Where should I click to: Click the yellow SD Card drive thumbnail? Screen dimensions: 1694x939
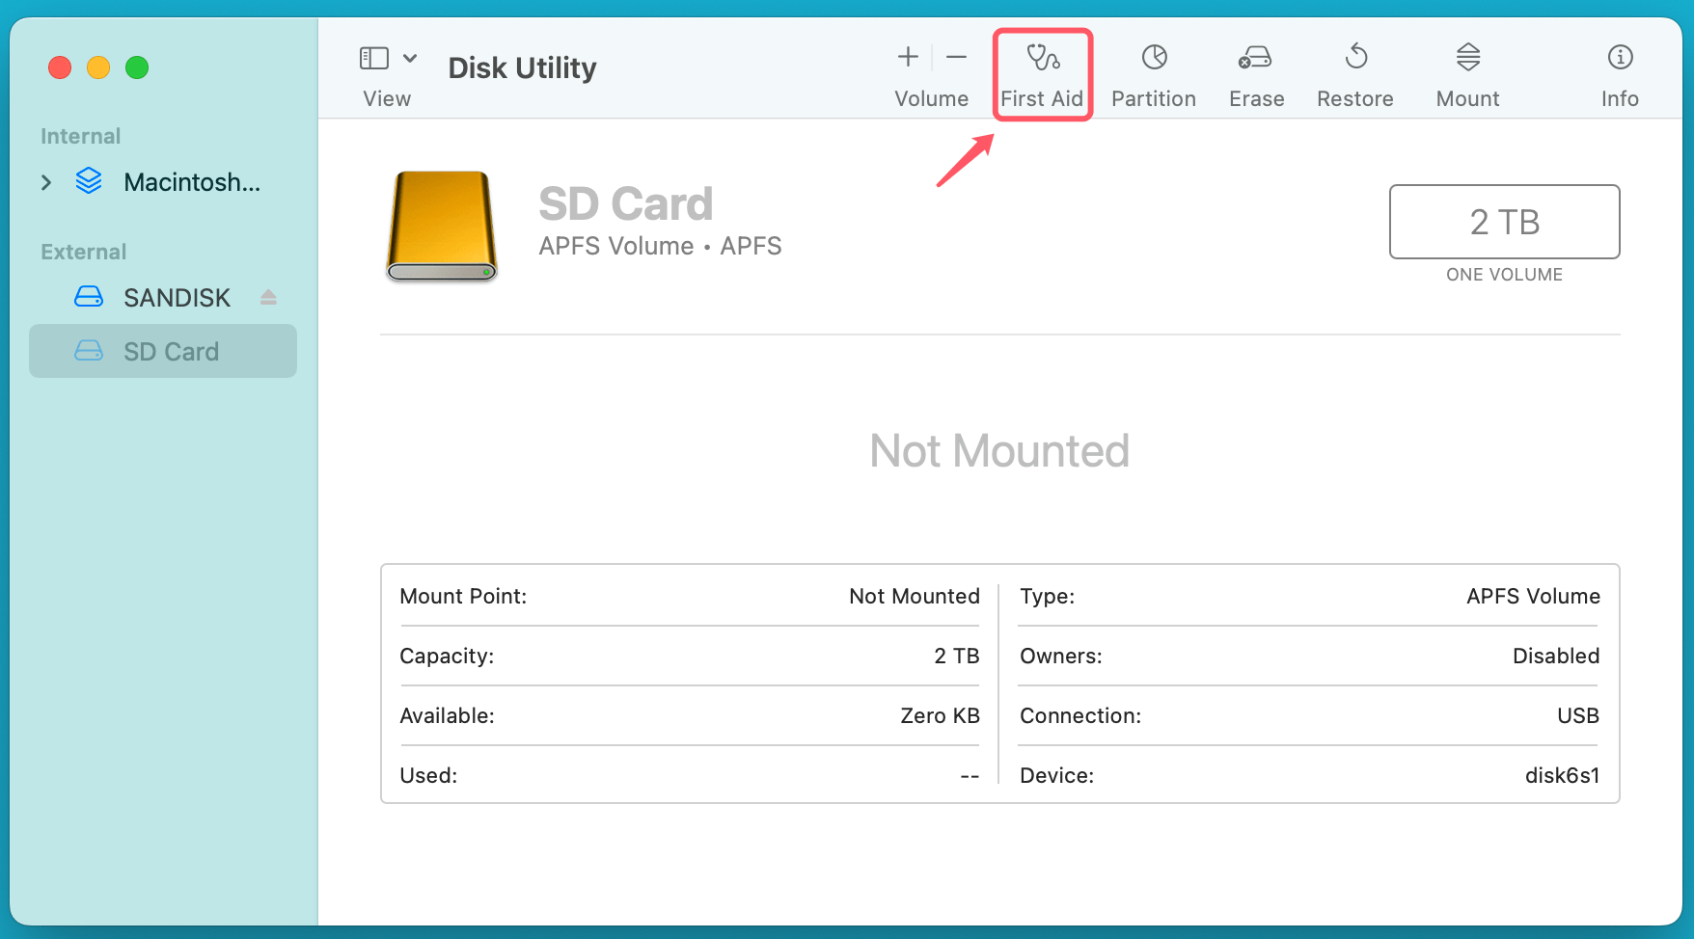(x=441, y=228)
